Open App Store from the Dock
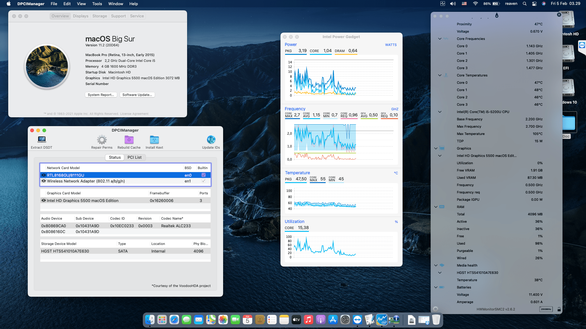The height and width of the screenshot is (329, 586). point(333,320)
